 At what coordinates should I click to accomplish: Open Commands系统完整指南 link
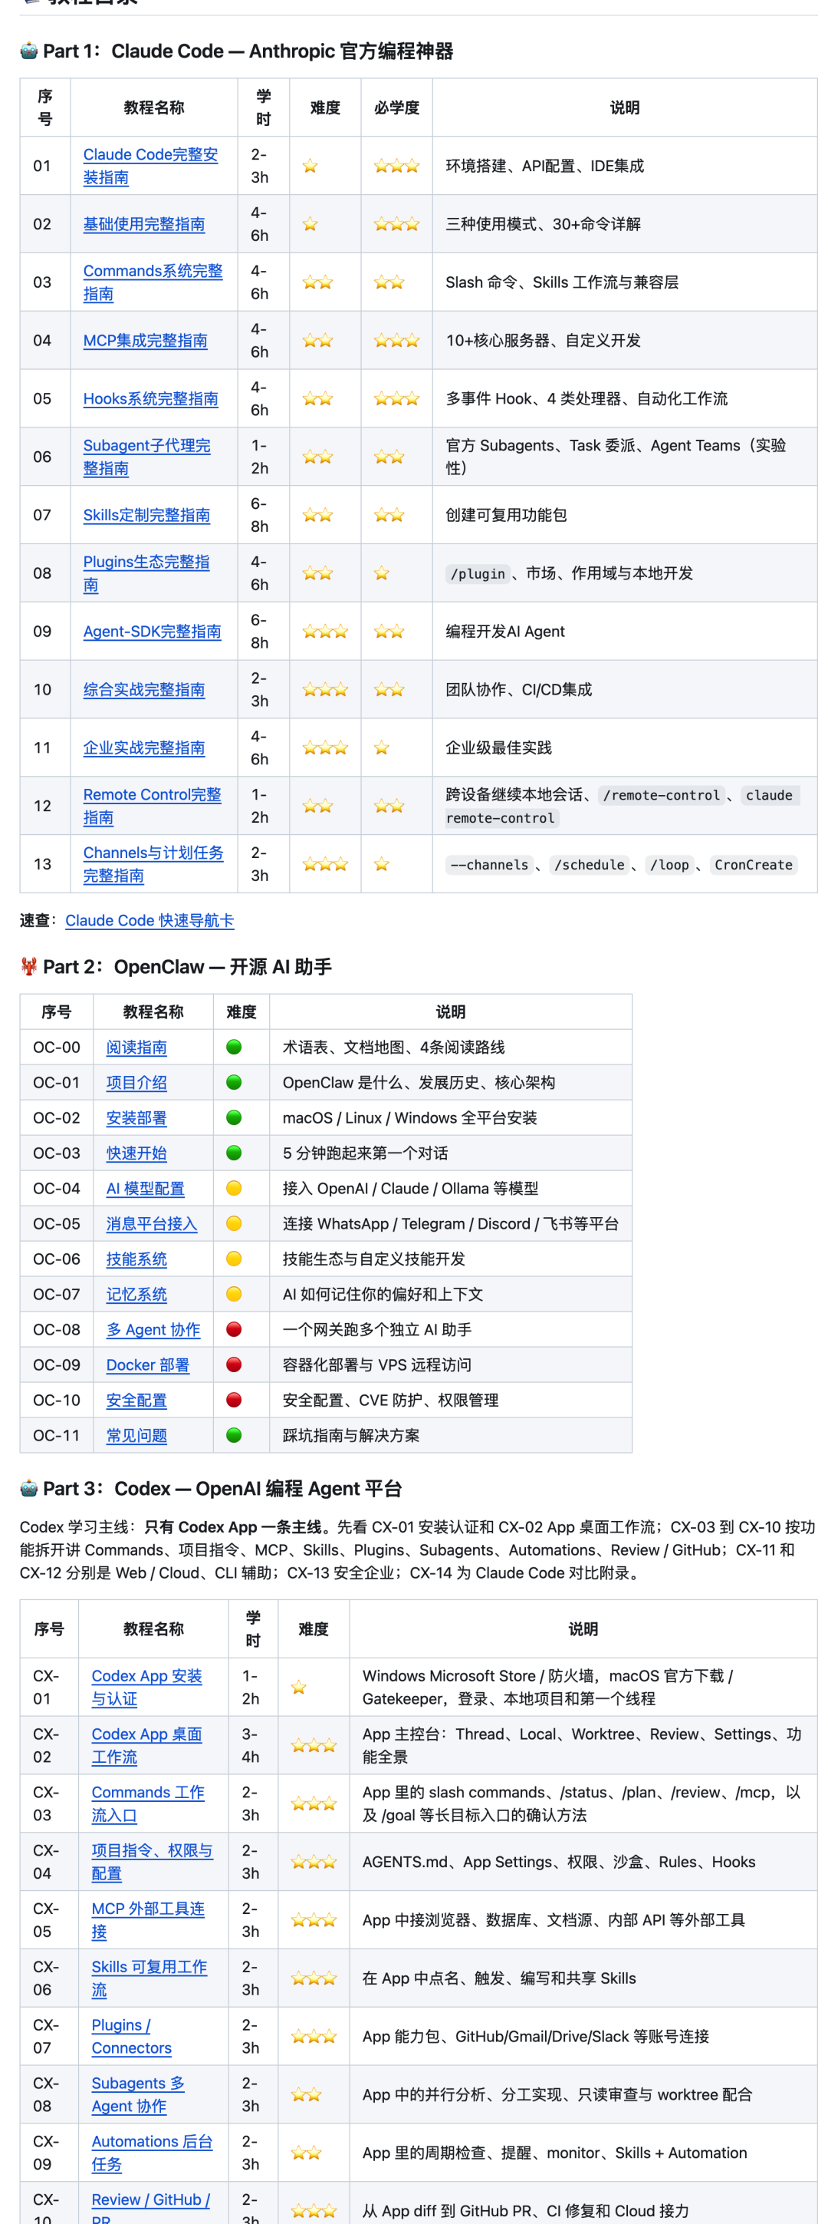tap(153, 282)
